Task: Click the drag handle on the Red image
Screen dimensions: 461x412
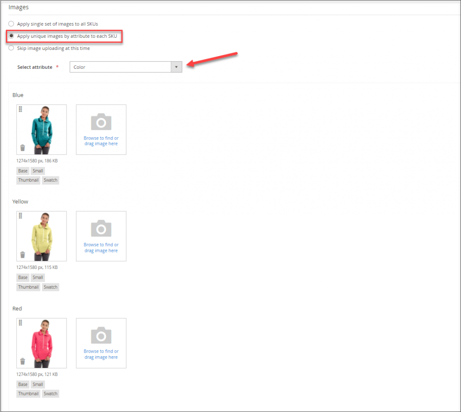Action: pyautogui.click(x=20, y=323)
